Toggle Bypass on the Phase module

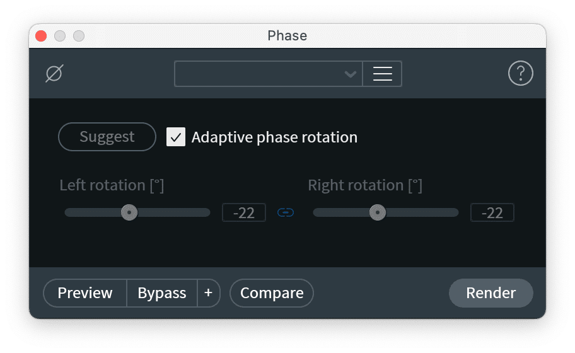click(x=162, y=293)
